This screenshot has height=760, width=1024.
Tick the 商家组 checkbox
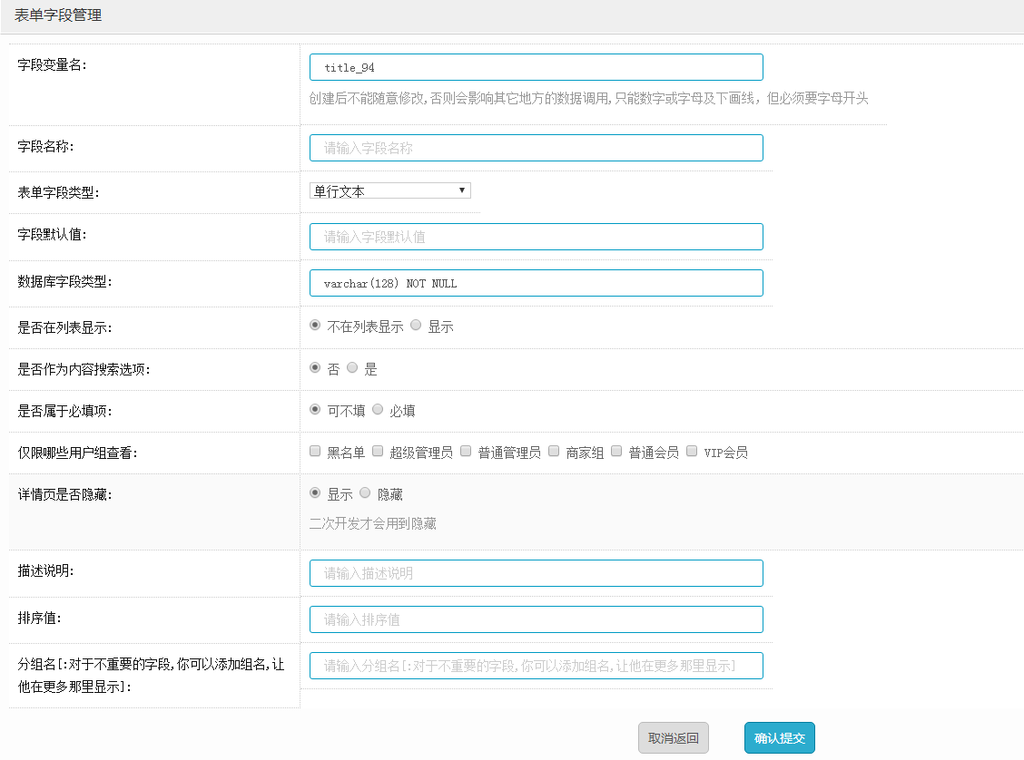(x=554, y=452)
